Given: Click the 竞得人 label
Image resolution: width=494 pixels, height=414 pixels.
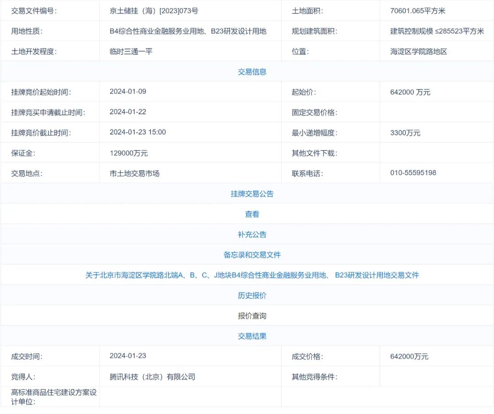Looking at the screenshot, I should [x=23, y=377].
